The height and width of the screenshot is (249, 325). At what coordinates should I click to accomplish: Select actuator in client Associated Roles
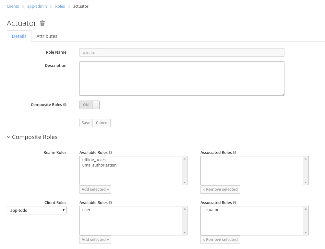coord(211,210)
